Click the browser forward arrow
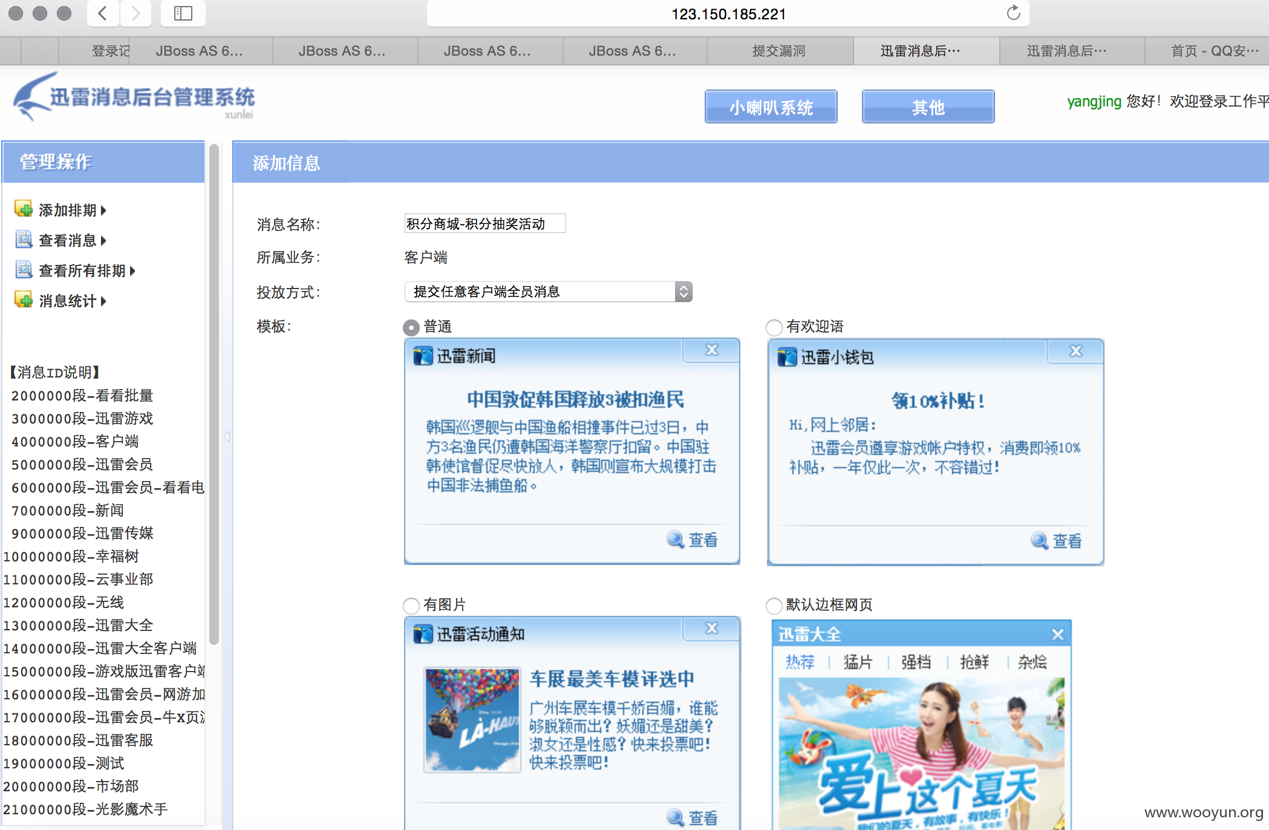 coord(135,13)
